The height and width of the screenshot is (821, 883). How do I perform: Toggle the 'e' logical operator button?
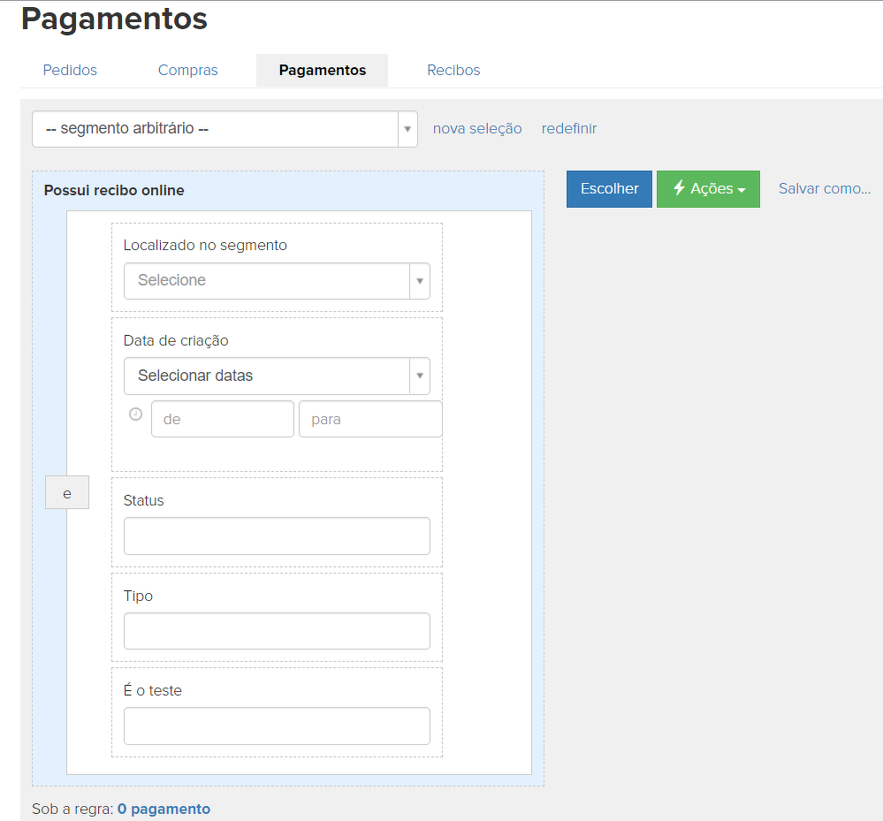[67, 494]
